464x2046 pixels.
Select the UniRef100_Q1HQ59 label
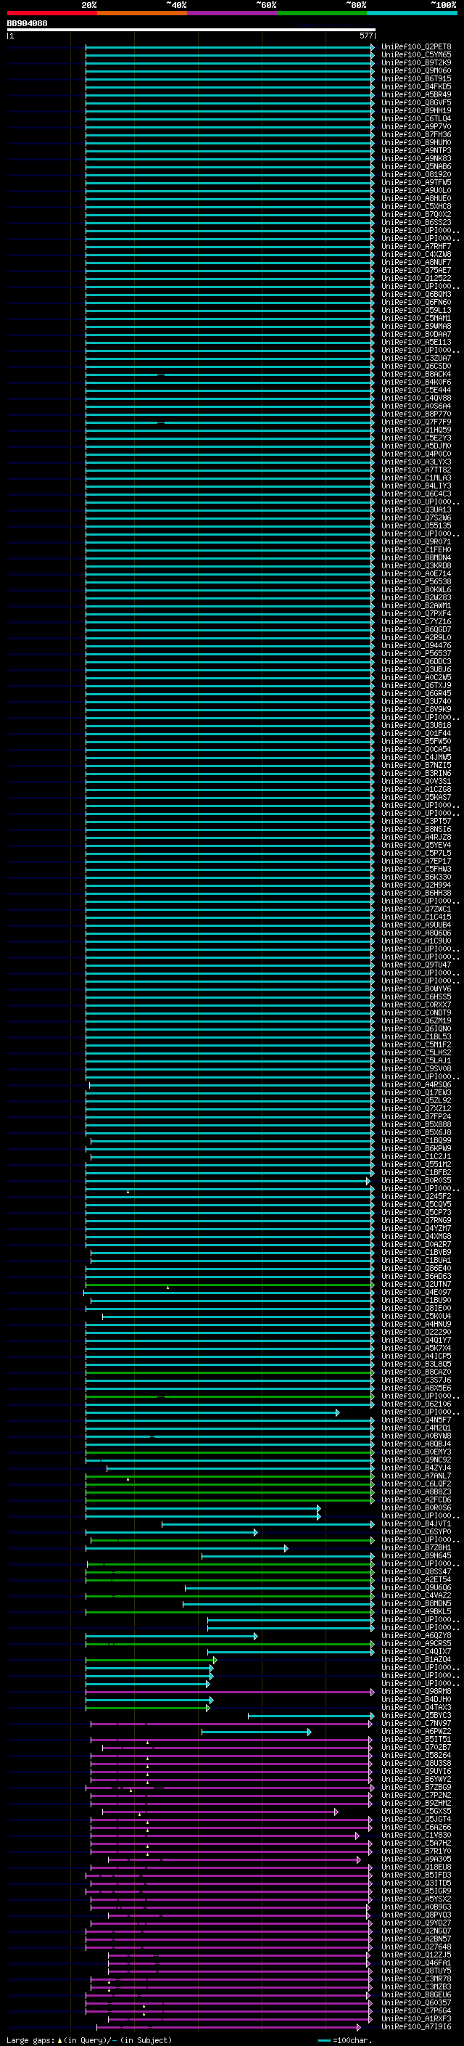click(x=416, y=430)
